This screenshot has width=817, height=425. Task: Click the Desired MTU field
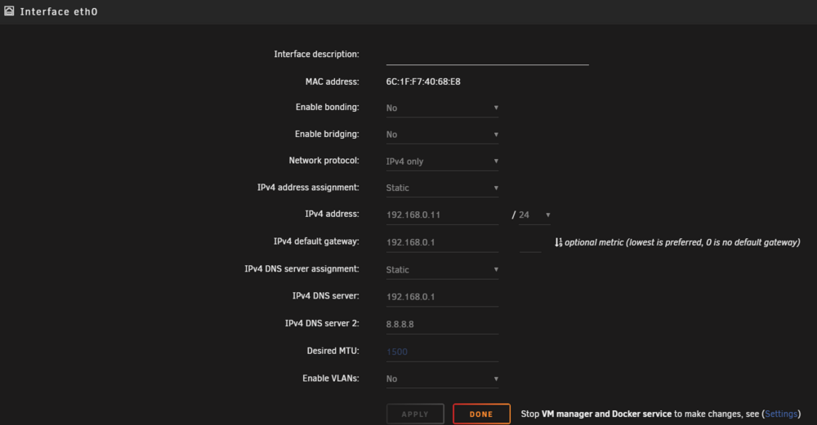442,352
